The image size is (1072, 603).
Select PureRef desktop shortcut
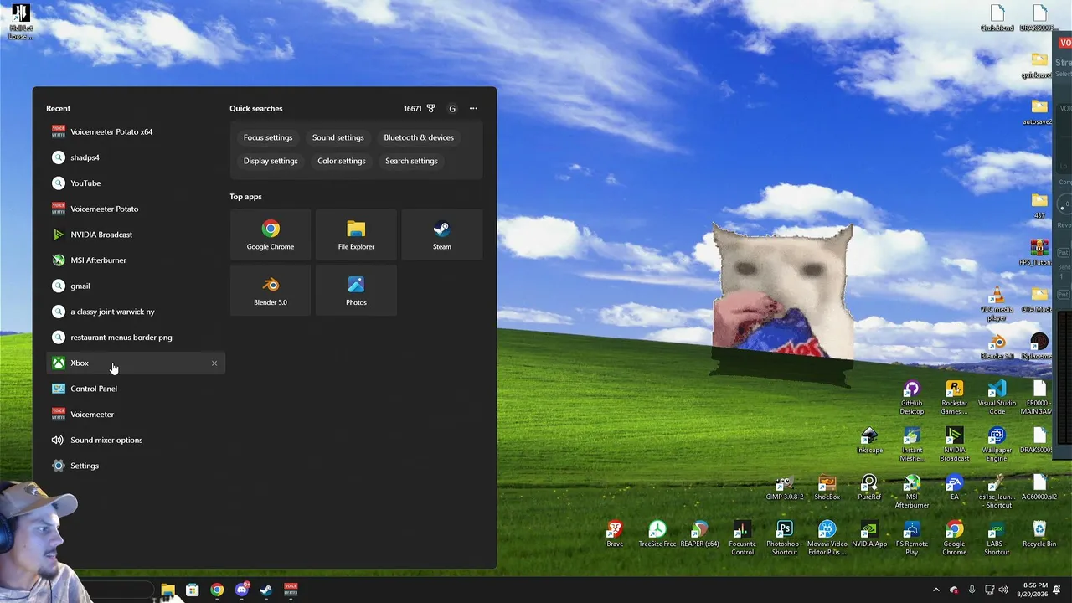pyautogui.click(x=869, y=487)
